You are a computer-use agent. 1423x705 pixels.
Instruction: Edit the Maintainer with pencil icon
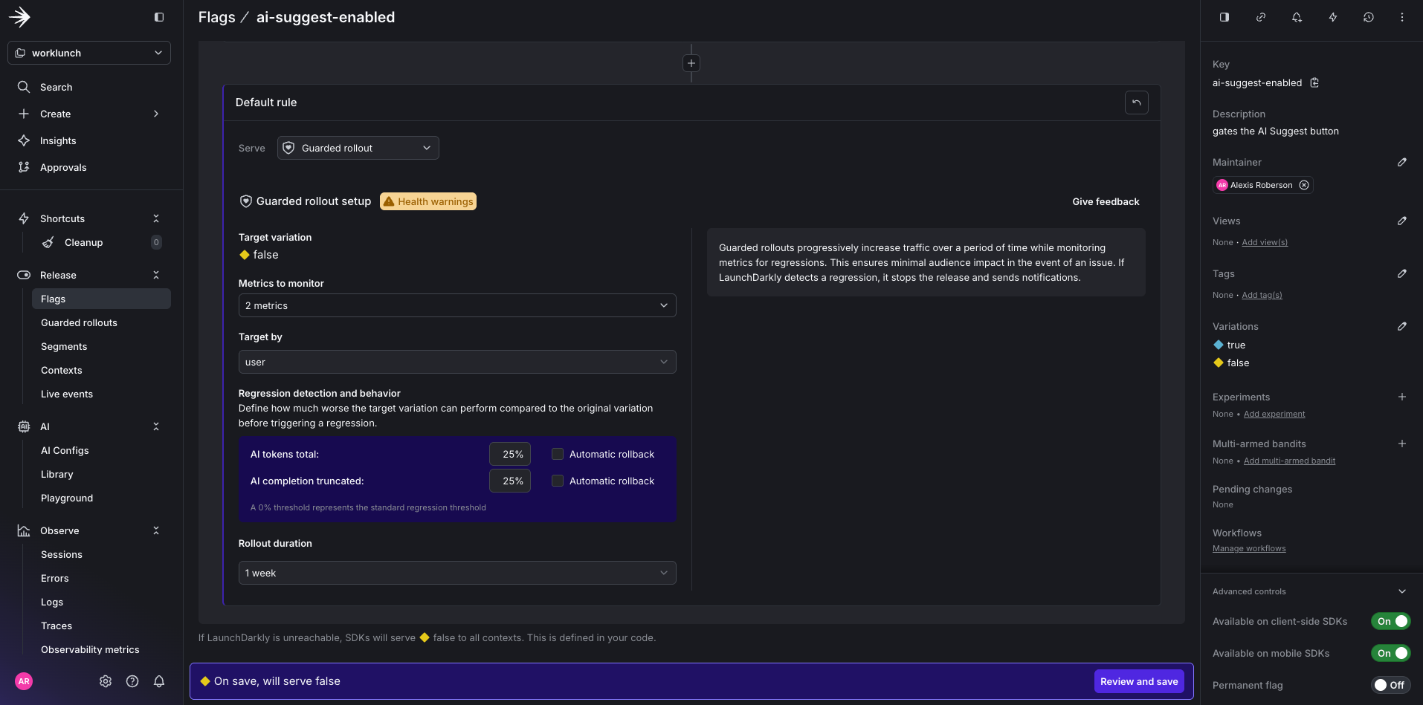[1401, 162]
